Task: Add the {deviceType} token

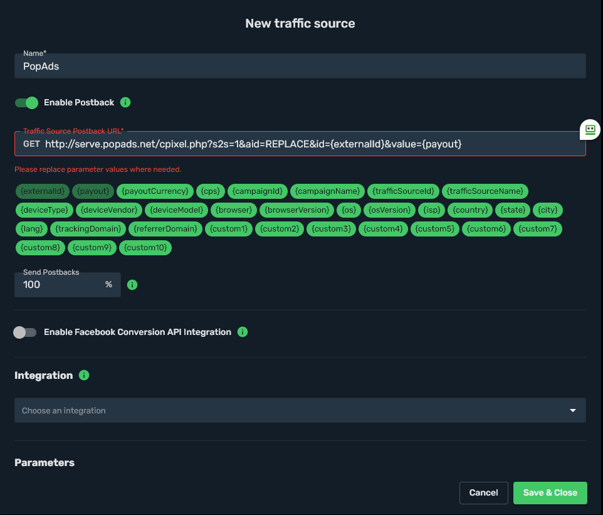Action: pos(45,210)
